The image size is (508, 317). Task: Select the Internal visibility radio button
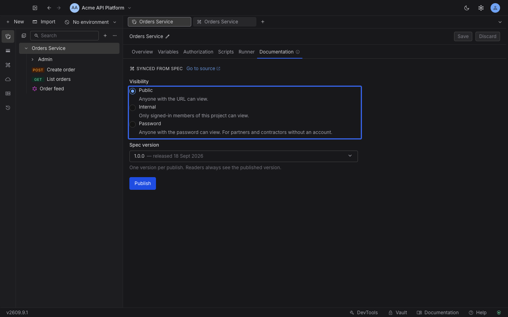coord(133,108)
